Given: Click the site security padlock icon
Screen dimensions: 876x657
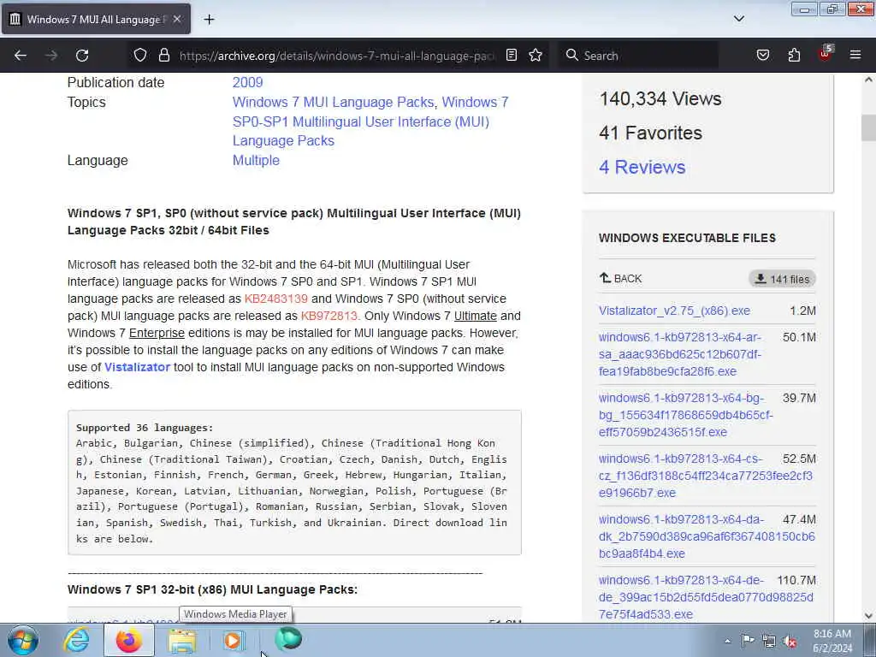Looking at the screenshot, I should coord(163,55).
